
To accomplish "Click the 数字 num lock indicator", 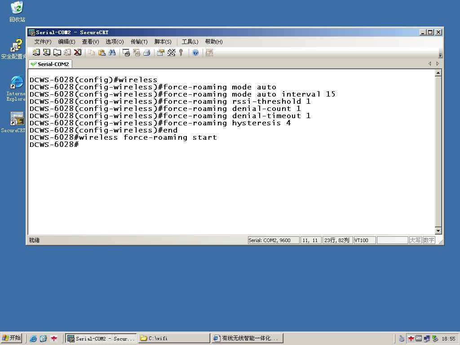I will [x=429, y=240].
